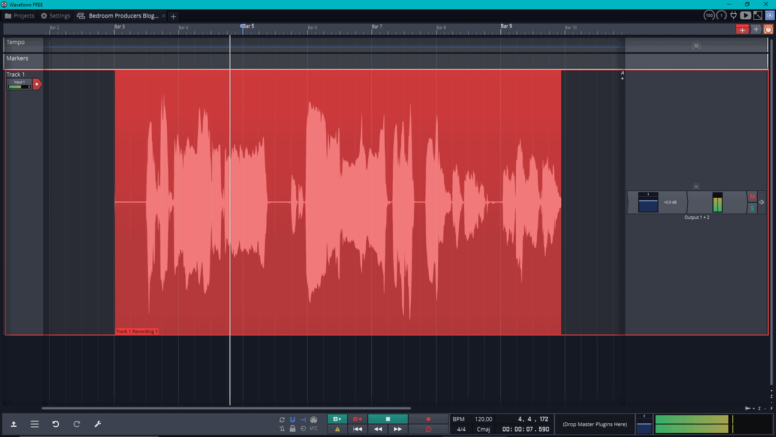Open the hamburger menu at bottom left
Screen dimensions: 776x437
click(x=35, y=424)
